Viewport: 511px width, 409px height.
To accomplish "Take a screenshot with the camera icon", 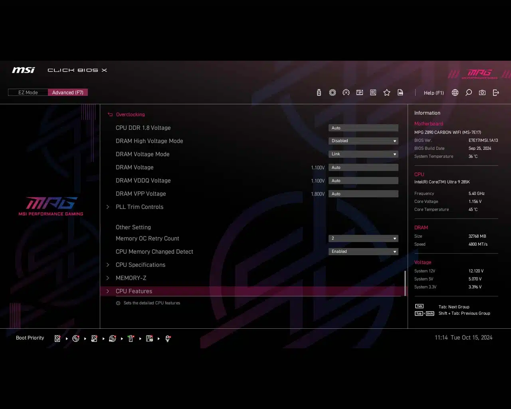I will point(482,93).
